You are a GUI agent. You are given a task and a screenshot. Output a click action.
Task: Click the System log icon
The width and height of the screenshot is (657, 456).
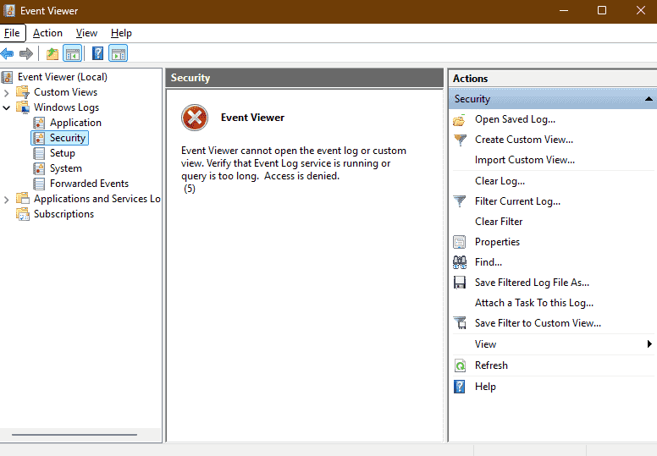click(x=39, y=168)
